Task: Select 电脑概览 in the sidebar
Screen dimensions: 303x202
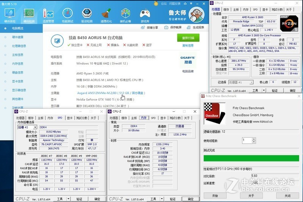Action: 21,28
